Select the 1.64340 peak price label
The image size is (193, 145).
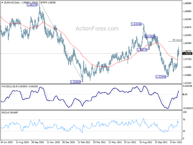pos(136,24)
